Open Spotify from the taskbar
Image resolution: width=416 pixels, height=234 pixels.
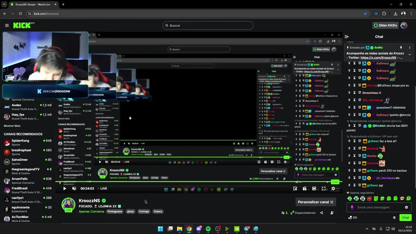(x=208, y=229)
